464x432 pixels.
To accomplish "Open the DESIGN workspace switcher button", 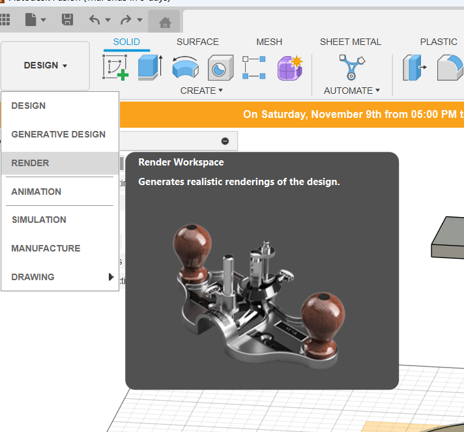I will coord(45,65).
